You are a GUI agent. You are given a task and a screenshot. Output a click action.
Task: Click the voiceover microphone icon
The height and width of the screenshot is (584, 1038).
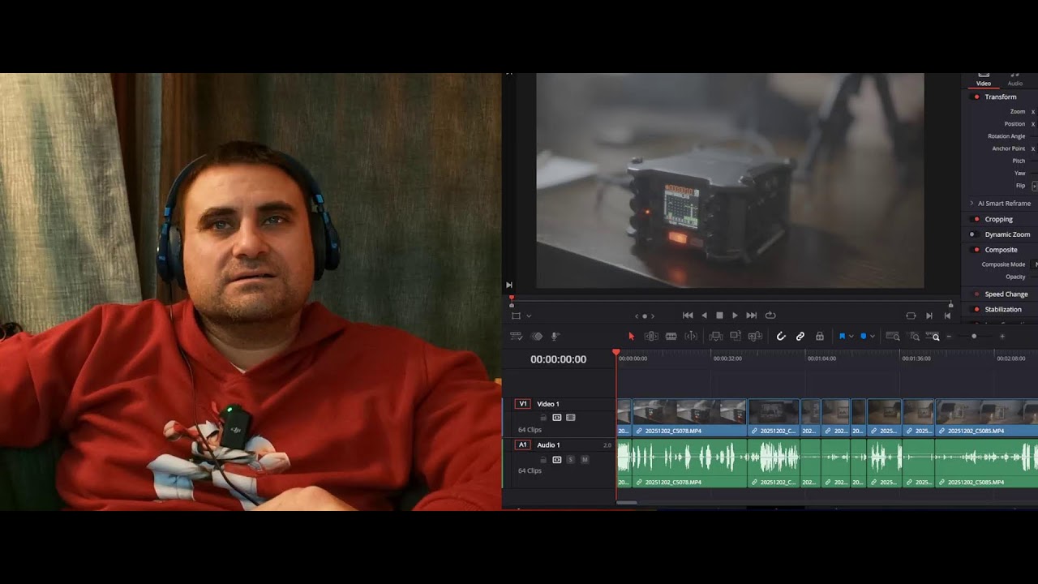point(555,336)
